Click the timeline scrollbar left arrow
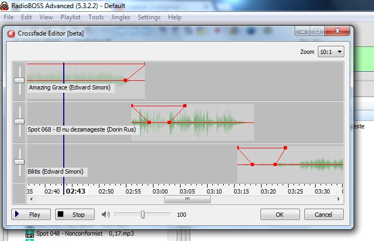This screenshot has width=374, height=241. point(31,199)
